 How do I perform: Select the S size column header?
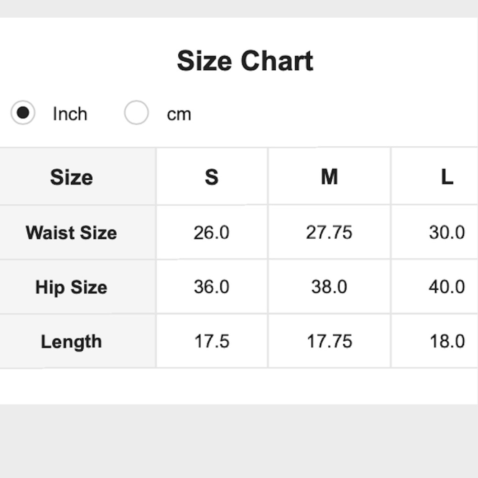pos(212,177)
